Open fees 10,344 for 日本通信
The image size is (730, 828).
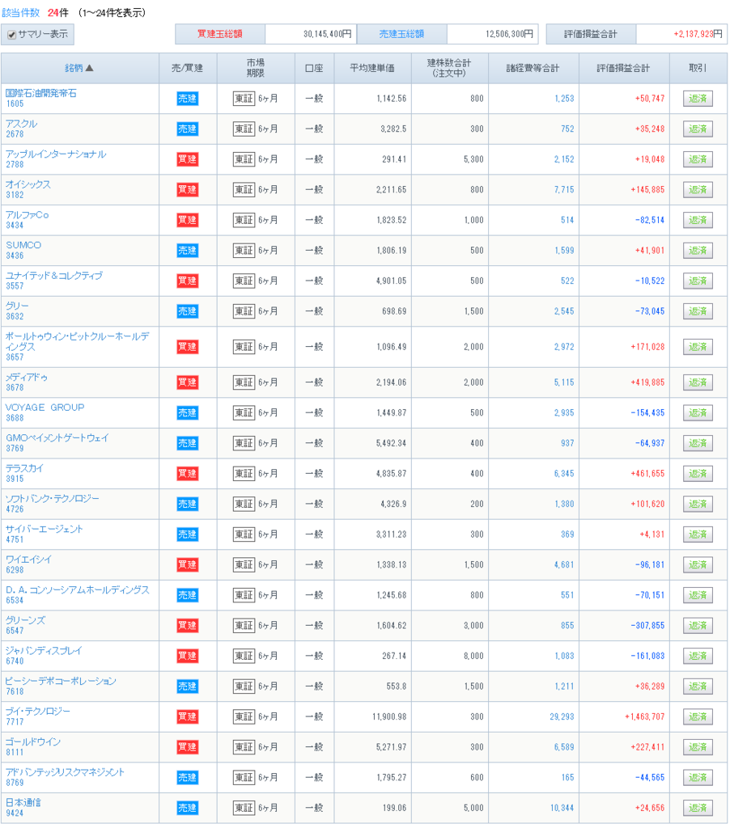pos(562,808)
